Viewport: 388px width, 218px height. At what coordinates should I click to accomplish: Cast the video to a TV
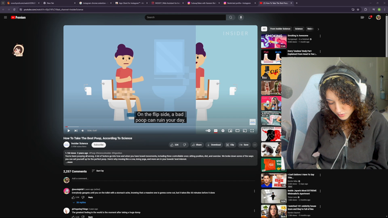(x=245, y=131)
